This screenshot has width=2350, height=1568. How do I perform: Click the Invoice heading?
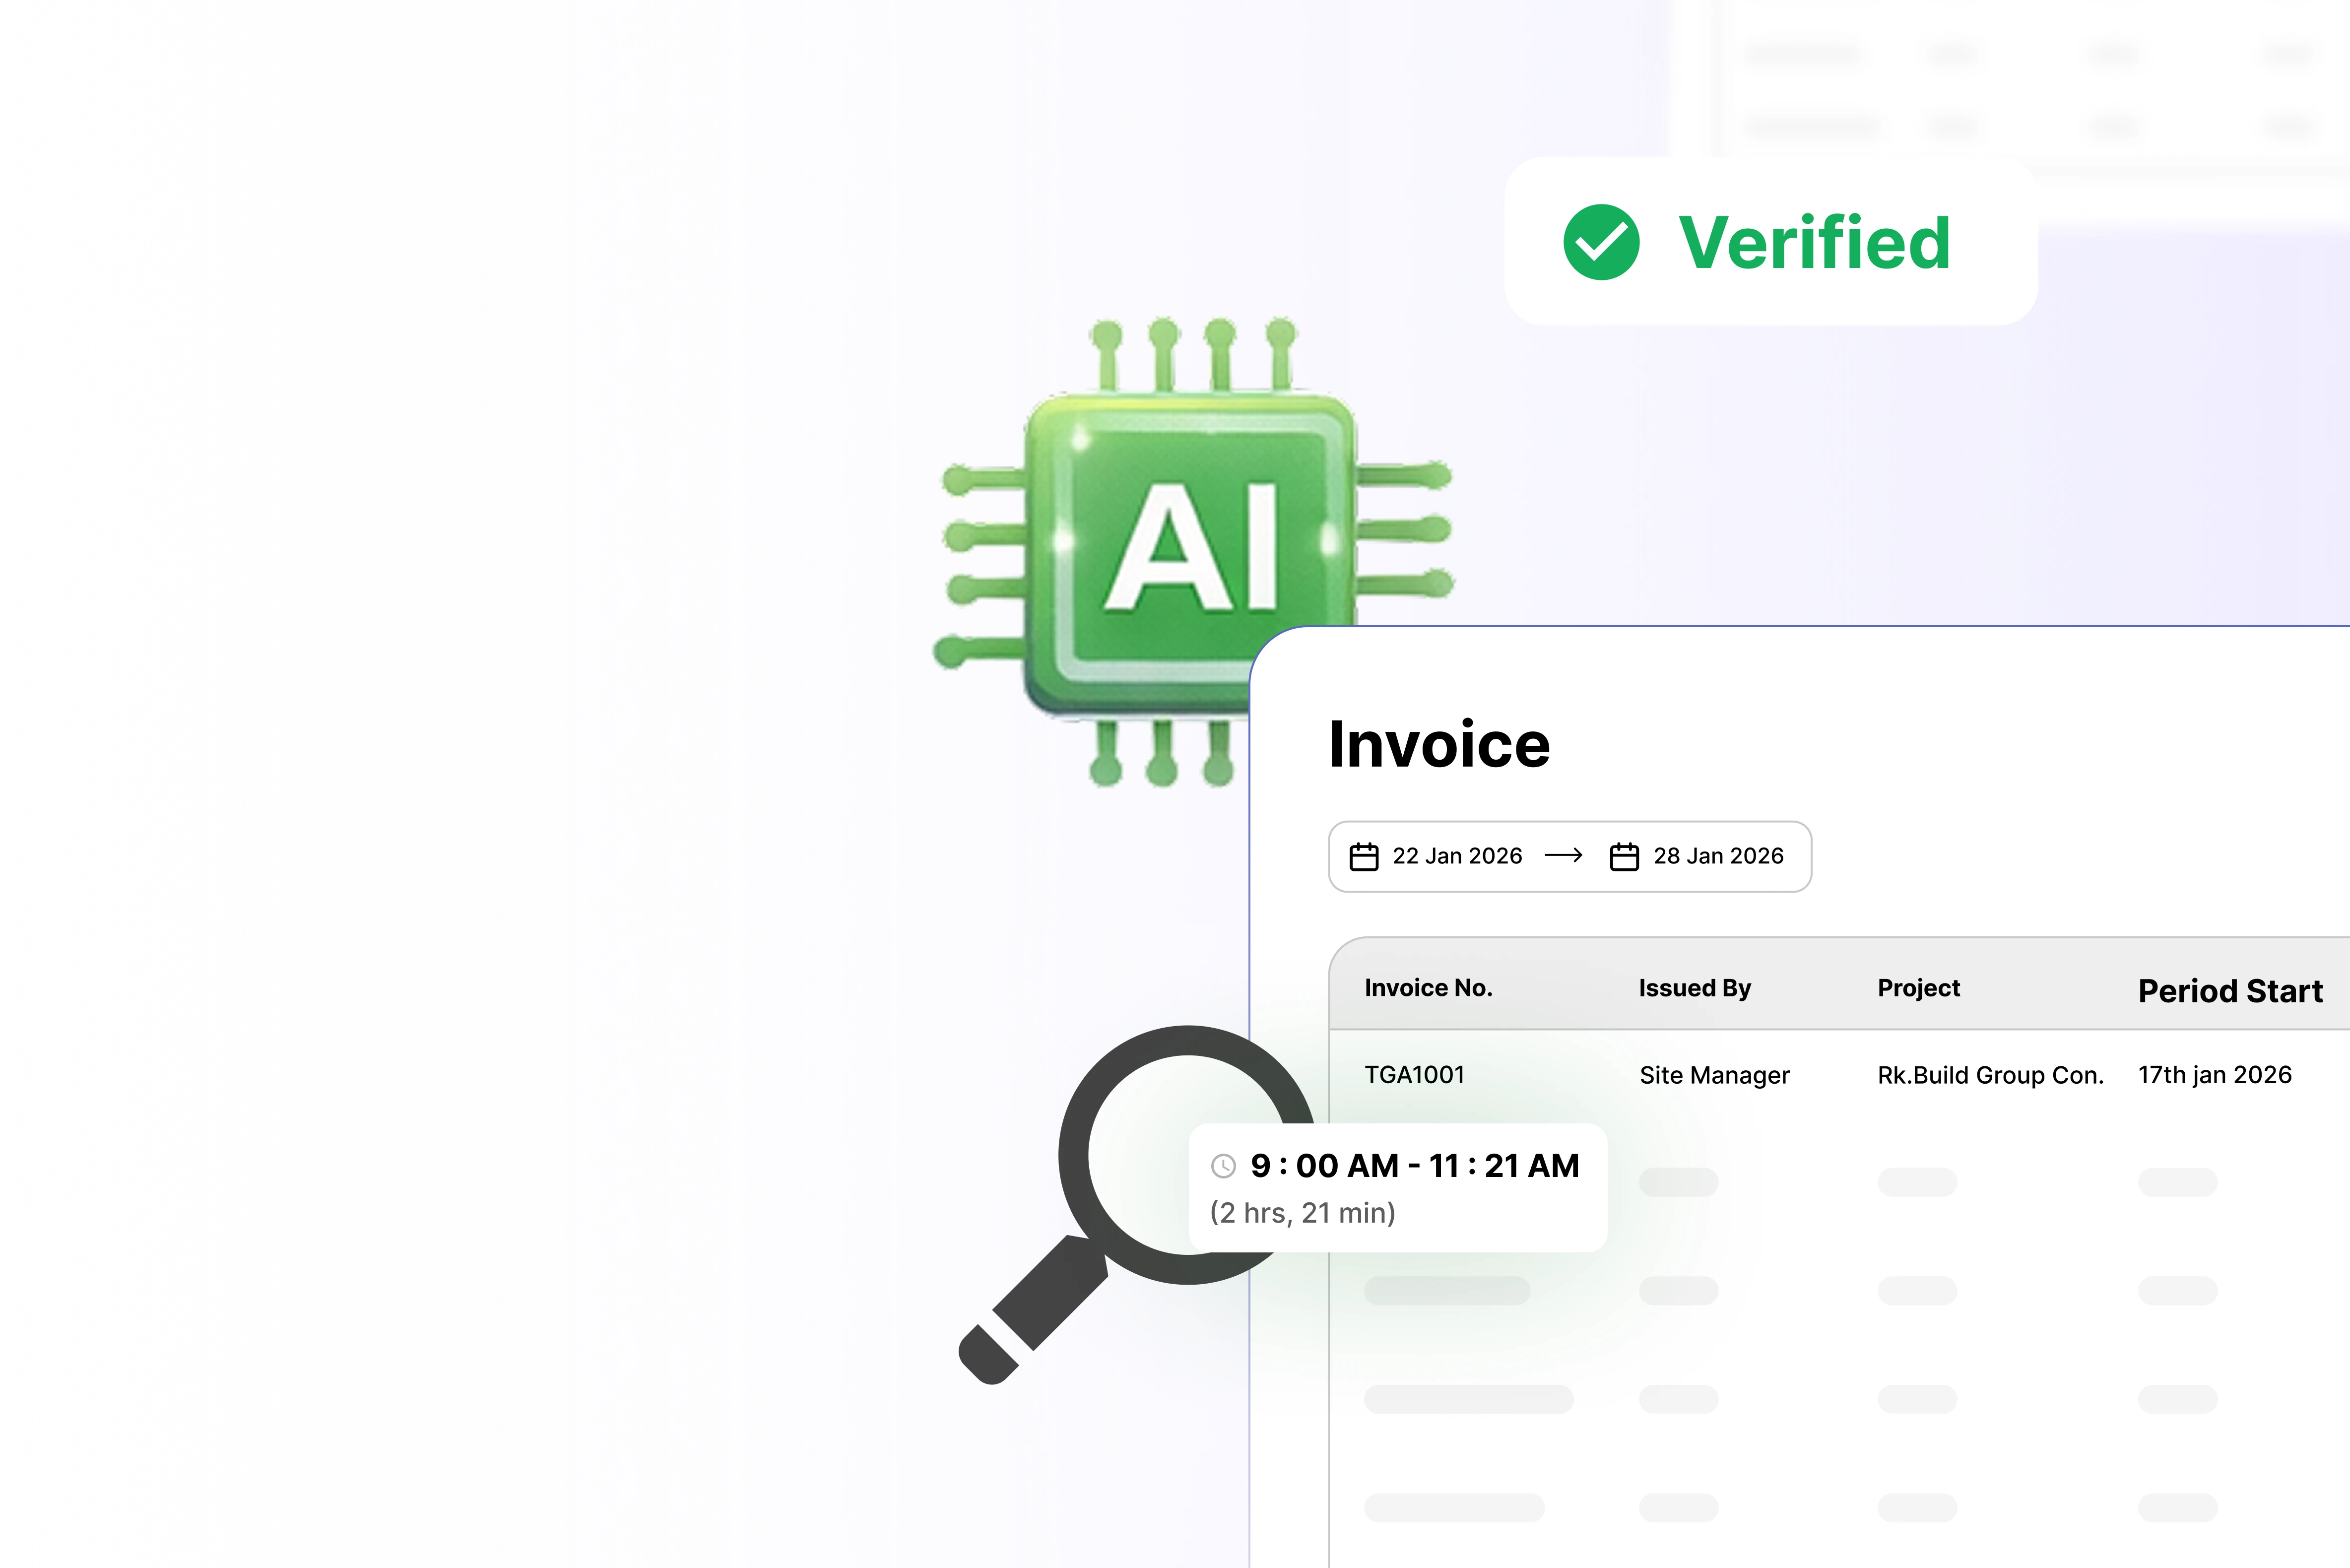tap(1439, 745)
